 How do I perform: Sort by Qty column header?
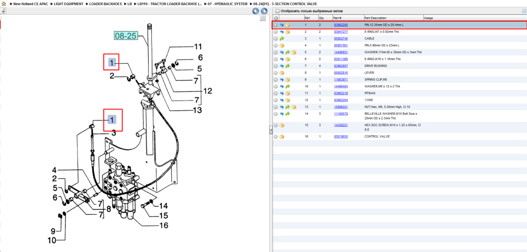click(325, 18)
